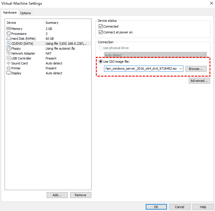
Task: Select the Display row label
Action: click(16, 73)
